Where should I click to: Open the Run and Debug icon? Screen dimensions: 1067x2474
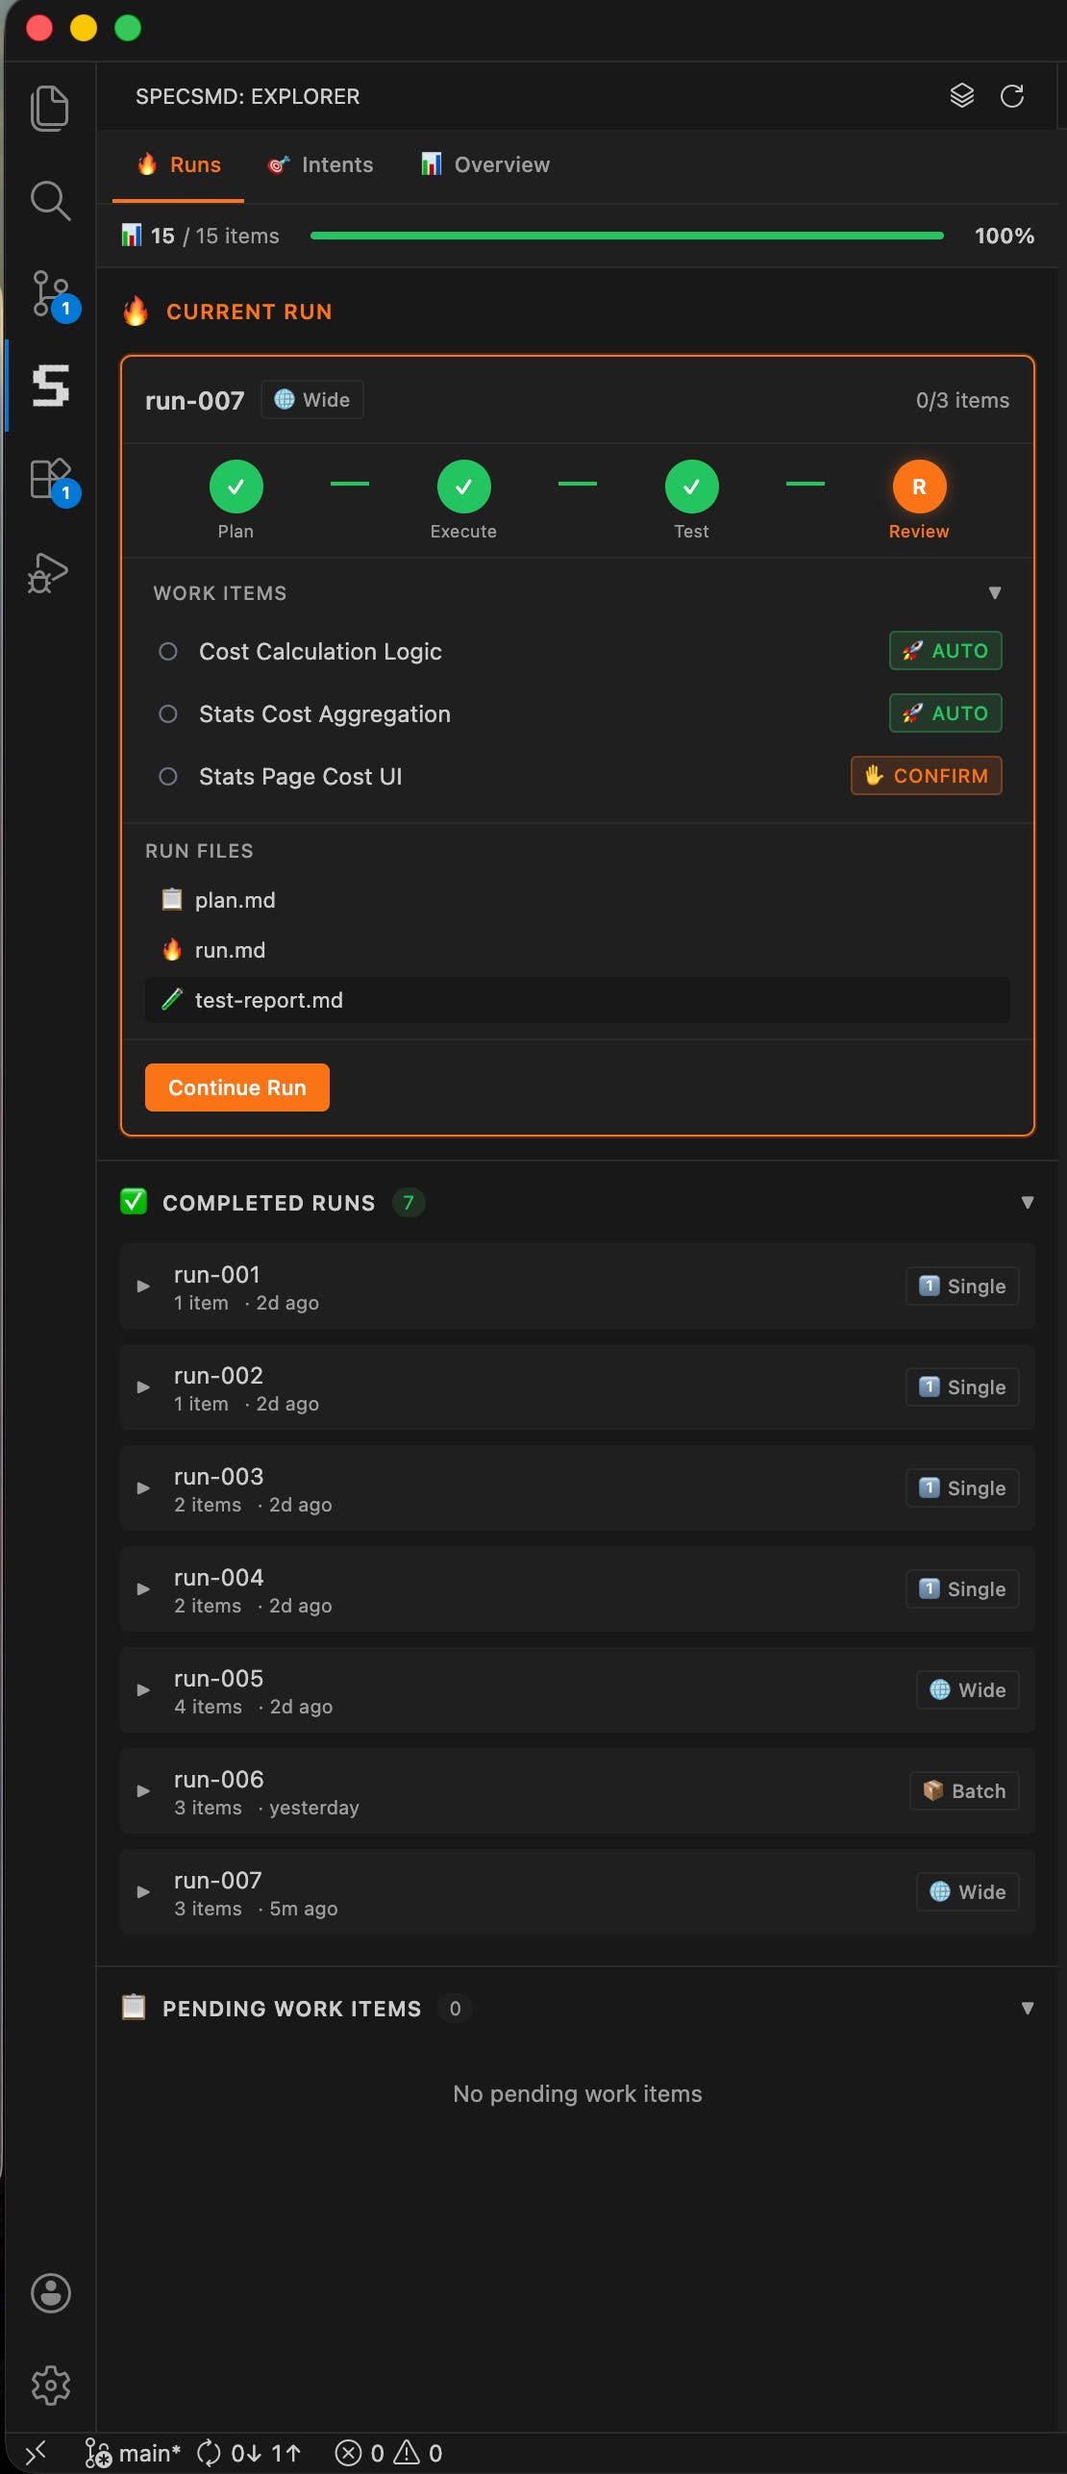[48, 573]
